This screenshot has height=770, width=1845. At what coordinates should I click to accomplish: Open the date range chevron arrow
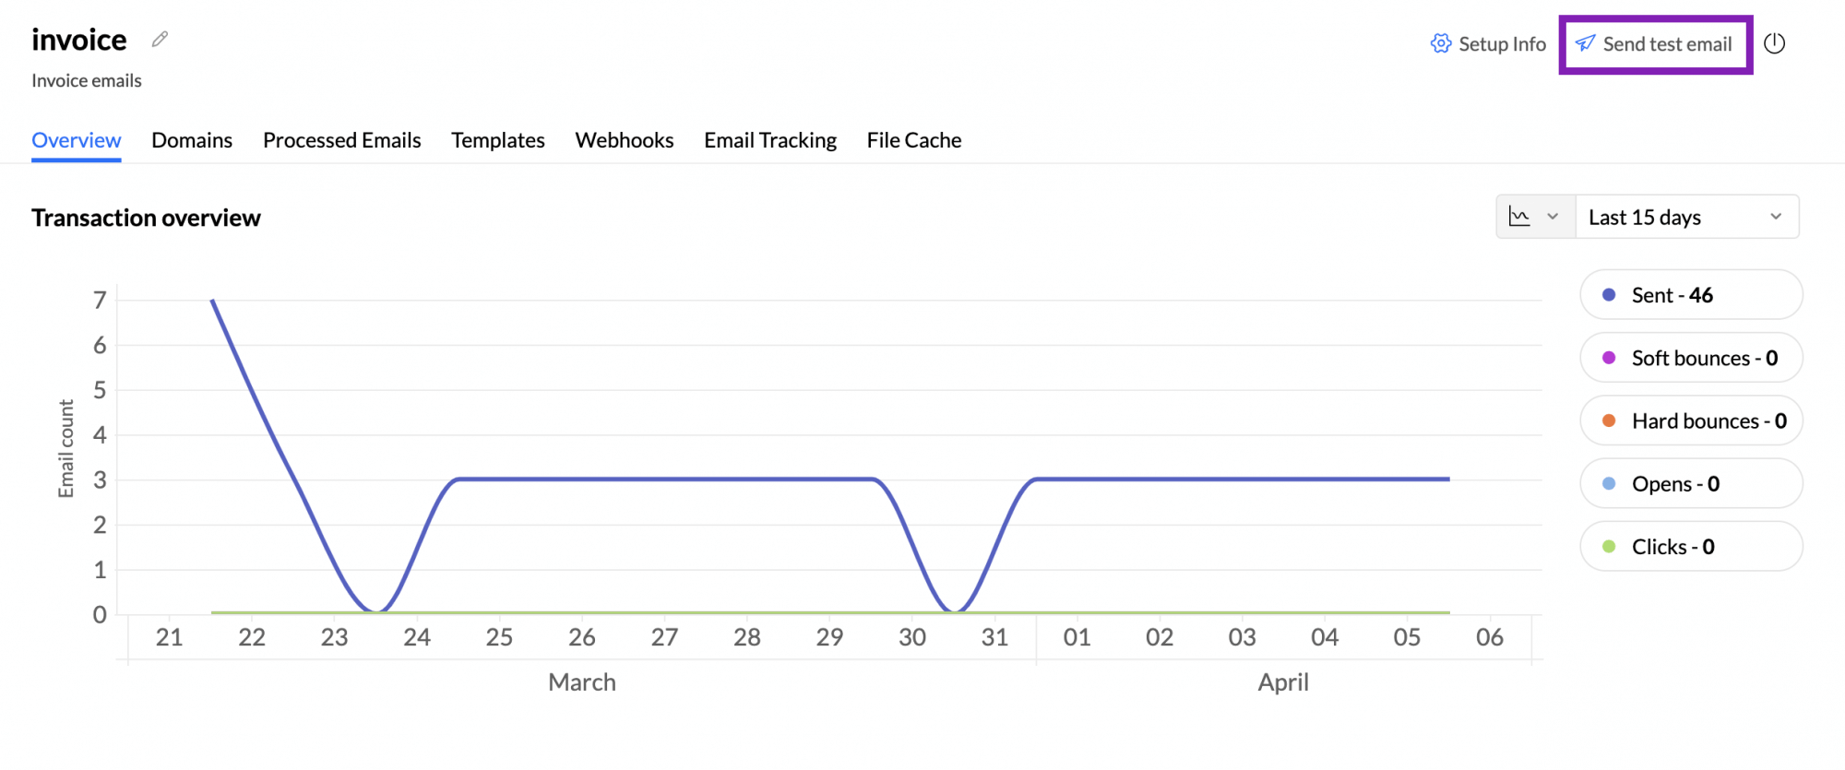pyautogui.click(x=1776, y=216)
